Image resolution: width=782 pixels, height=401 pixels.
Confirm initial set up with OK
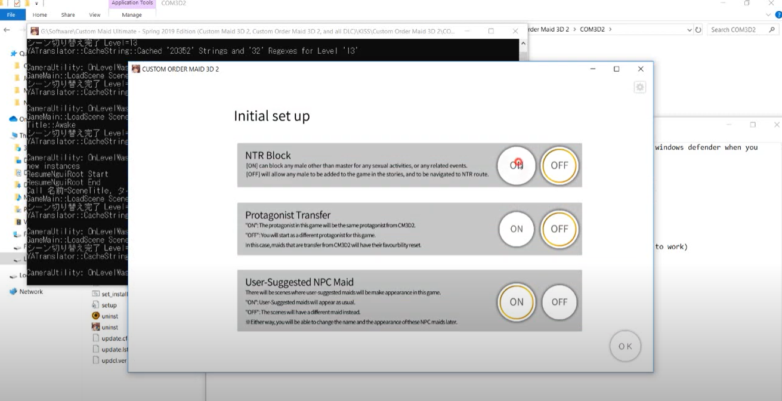625,346
